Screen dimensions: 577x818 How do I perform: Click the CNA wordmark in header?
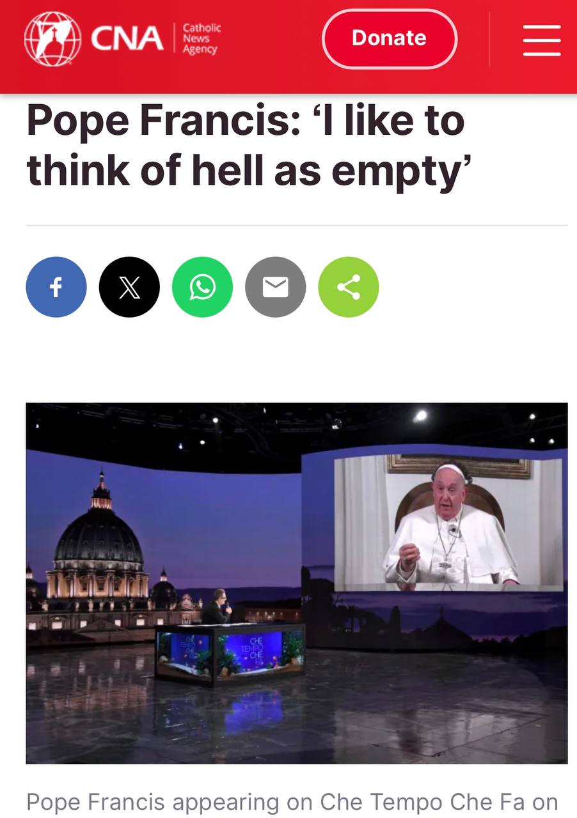(x=127, y=39)
